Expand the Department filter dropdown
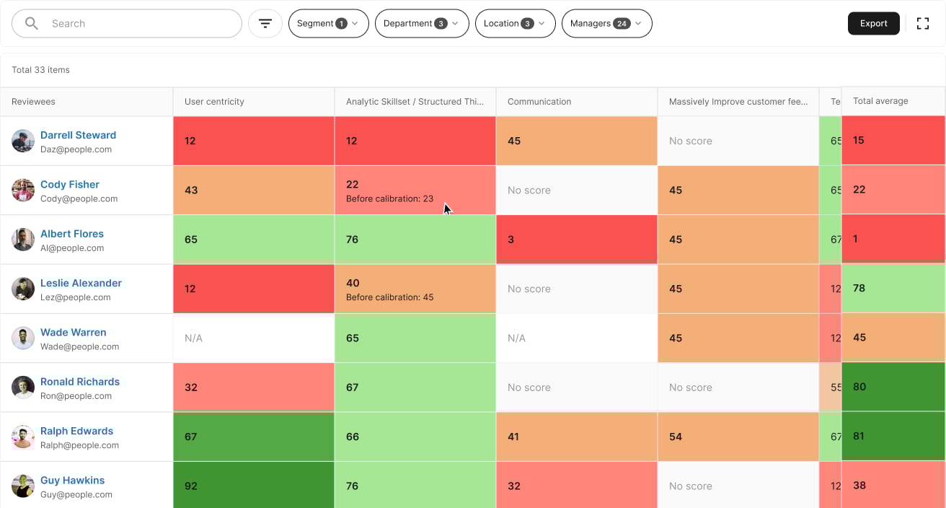Viewport: 946px width, 508px height. pyautogui.click(x=422, y=23)
